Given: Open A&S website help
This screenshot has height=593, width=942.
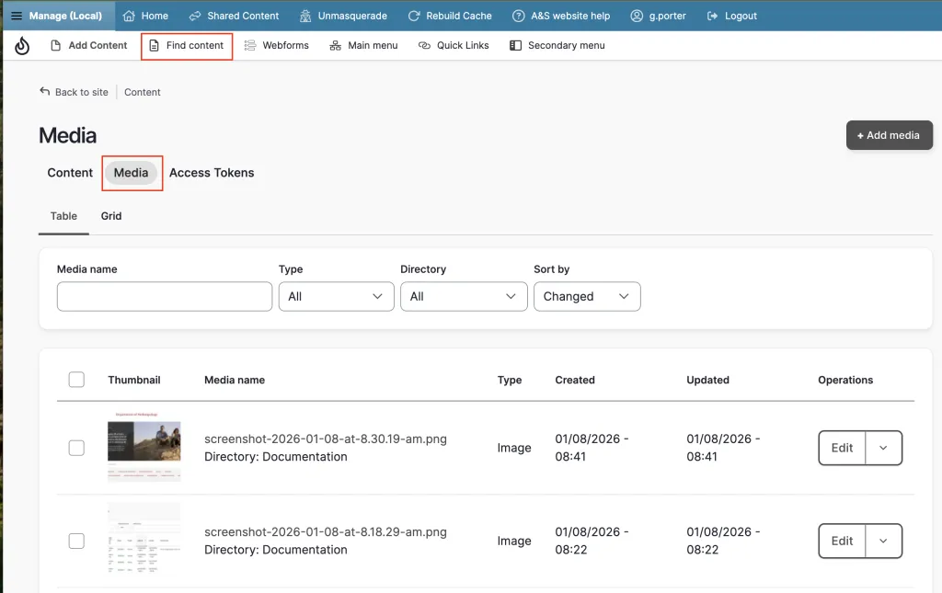Looking at the screenshot, I should pos(561,16).
